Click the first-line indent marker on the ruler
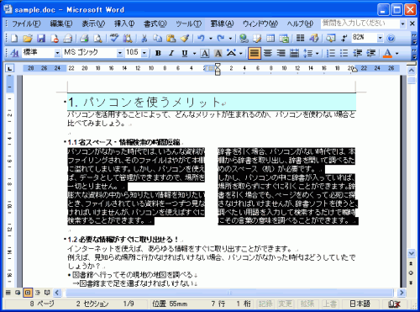 (x=218, y=66)
